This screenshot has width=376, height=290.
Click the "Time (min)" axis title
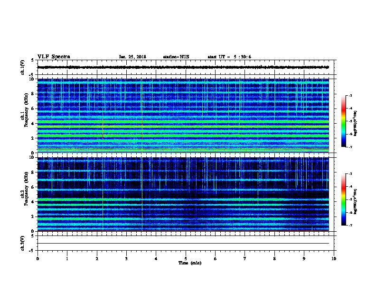coord(190,263)
